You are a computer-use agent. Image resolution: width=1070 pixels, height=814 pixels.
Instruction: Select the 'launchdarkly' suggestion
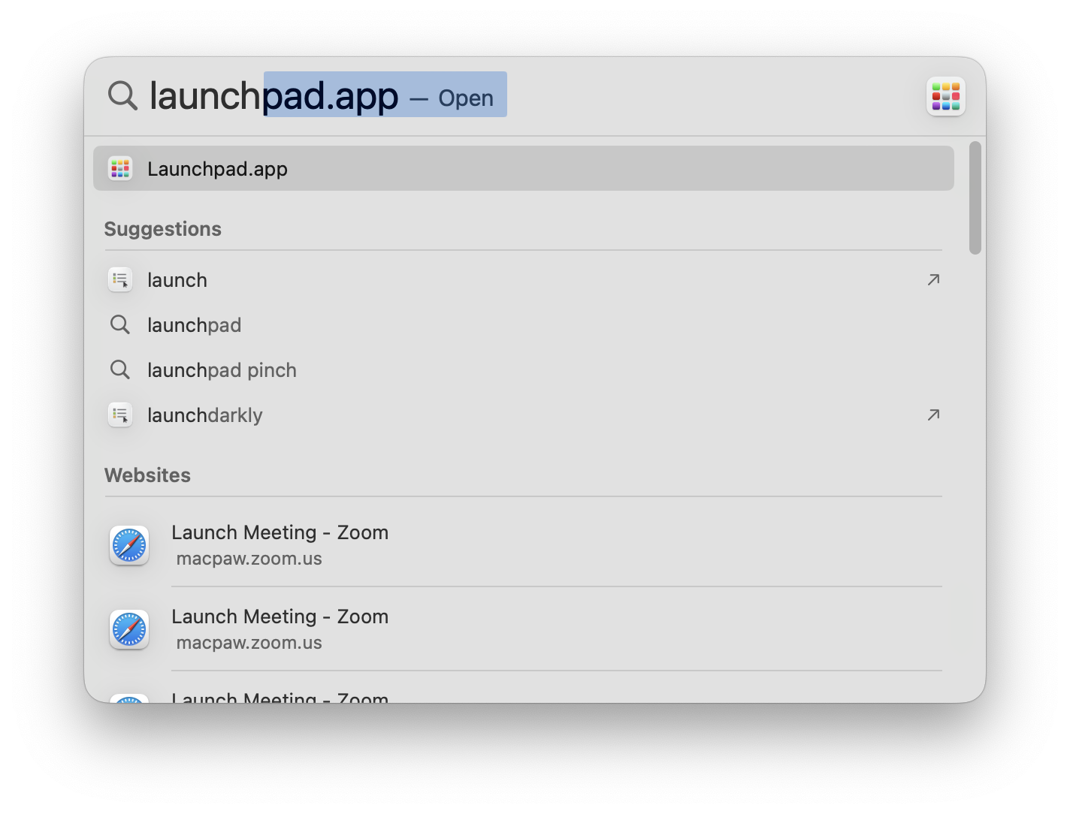click(x=204, y=415)
